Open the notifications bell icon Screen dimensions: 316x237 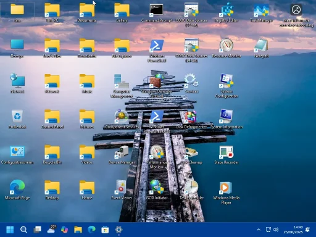(308, 230)
